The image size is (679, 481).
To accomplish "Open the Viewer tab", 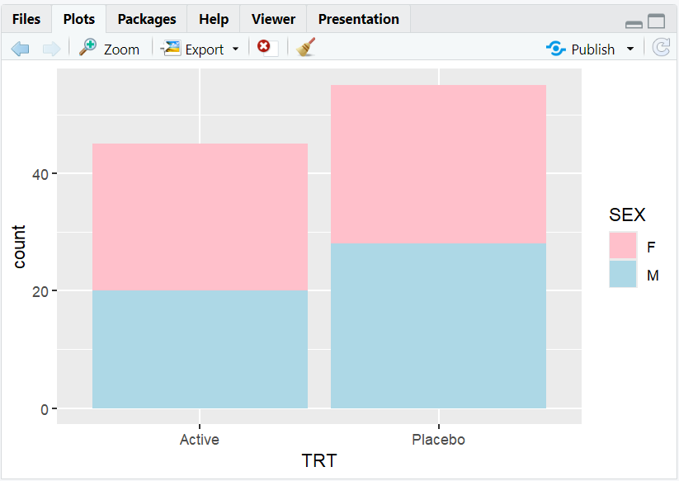I will [x=273, y=18].
